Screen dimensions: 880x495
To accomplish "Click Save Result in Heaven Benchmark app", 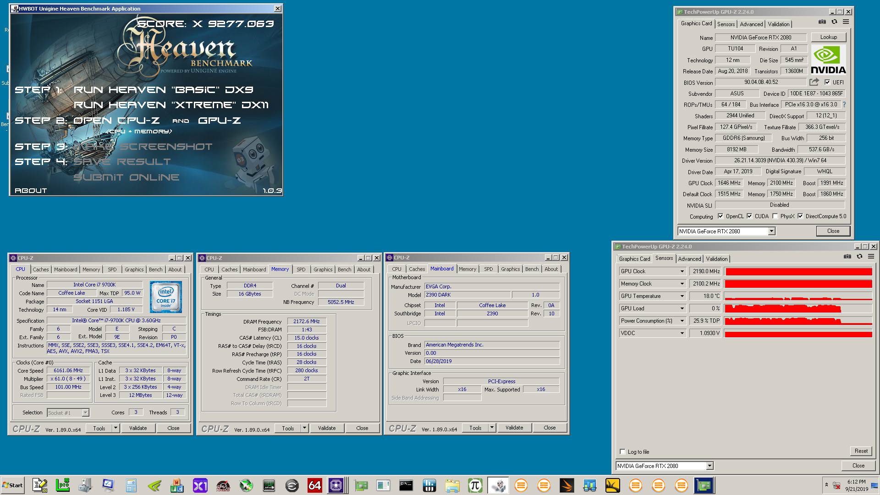I will pyautogui.click(x=122, y=162).
